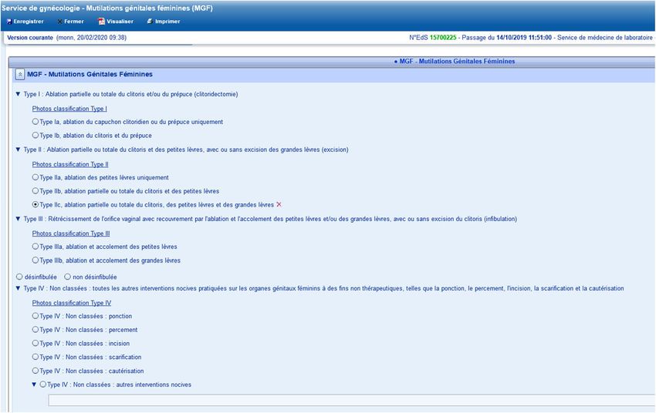Click the Enregistrer save icon

click(x=9, y=22)
